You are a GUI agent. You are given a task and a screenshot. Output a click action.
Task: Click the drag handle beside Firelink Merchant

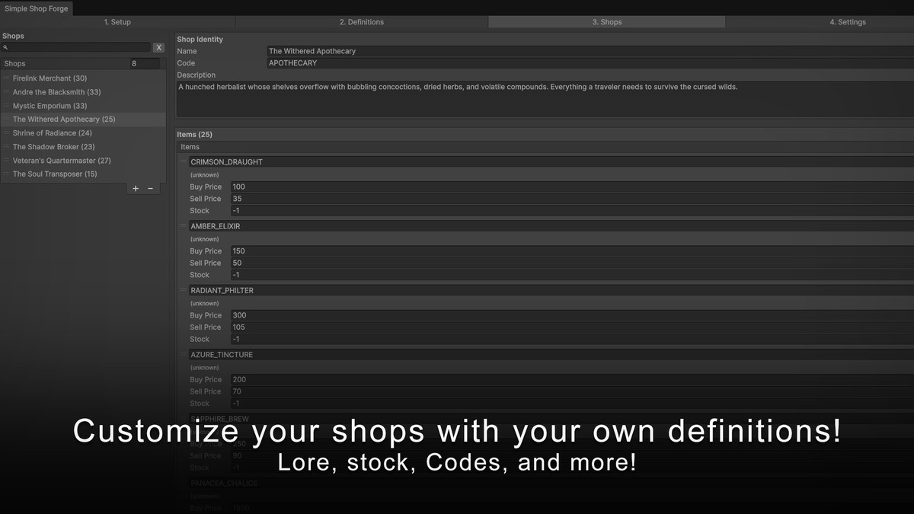(x=5, y=78)
